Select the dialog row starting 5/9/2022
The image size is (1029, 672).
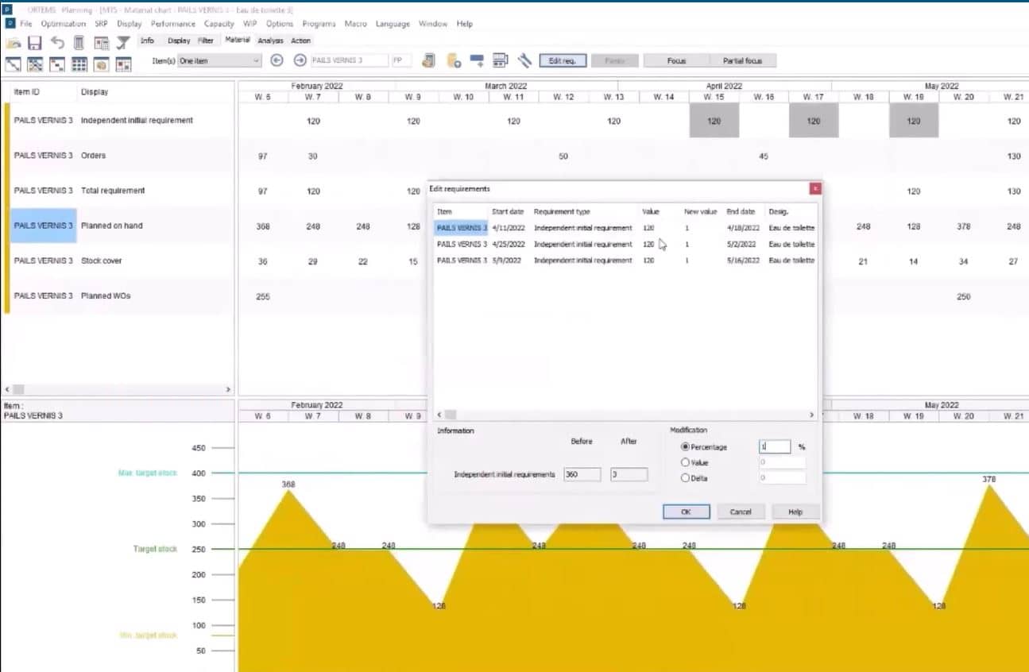pyautogui.click(x=625, y=261)
